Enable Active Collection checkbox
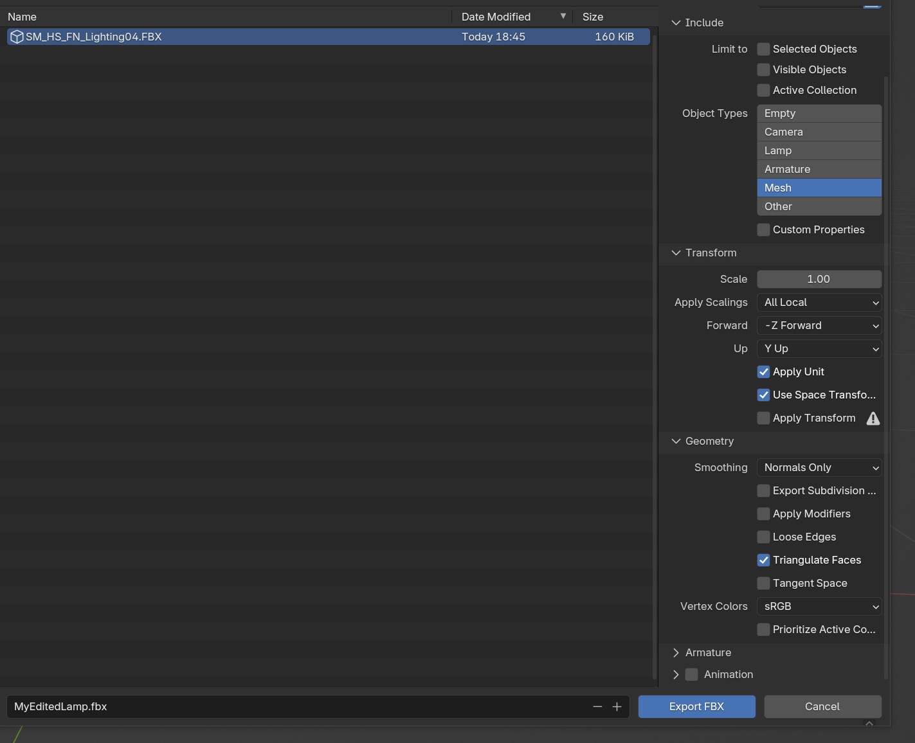This screenshot has height=743, width=915. (763, 90)
